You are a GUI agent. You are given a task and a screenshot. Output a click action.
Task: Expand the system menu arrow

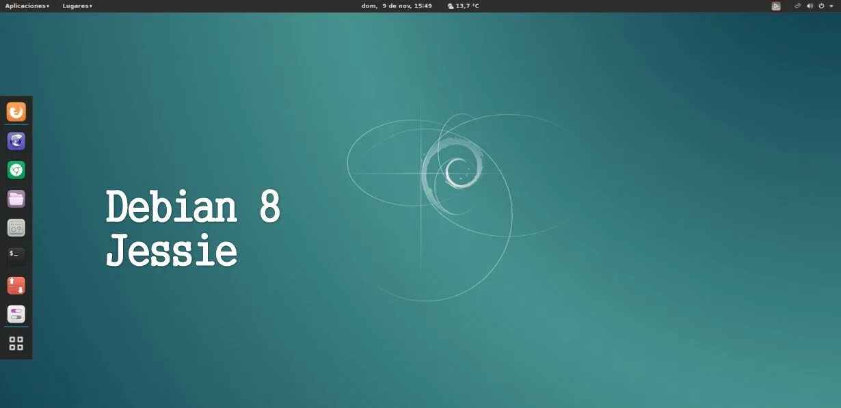[x=831, y=5]
